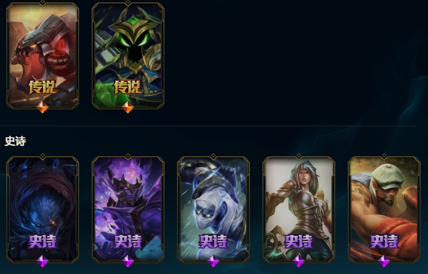Viewport: 428px width, 274px height.
Task: Select the silver-armored hooded woman skin card
Action: (299, 210)
